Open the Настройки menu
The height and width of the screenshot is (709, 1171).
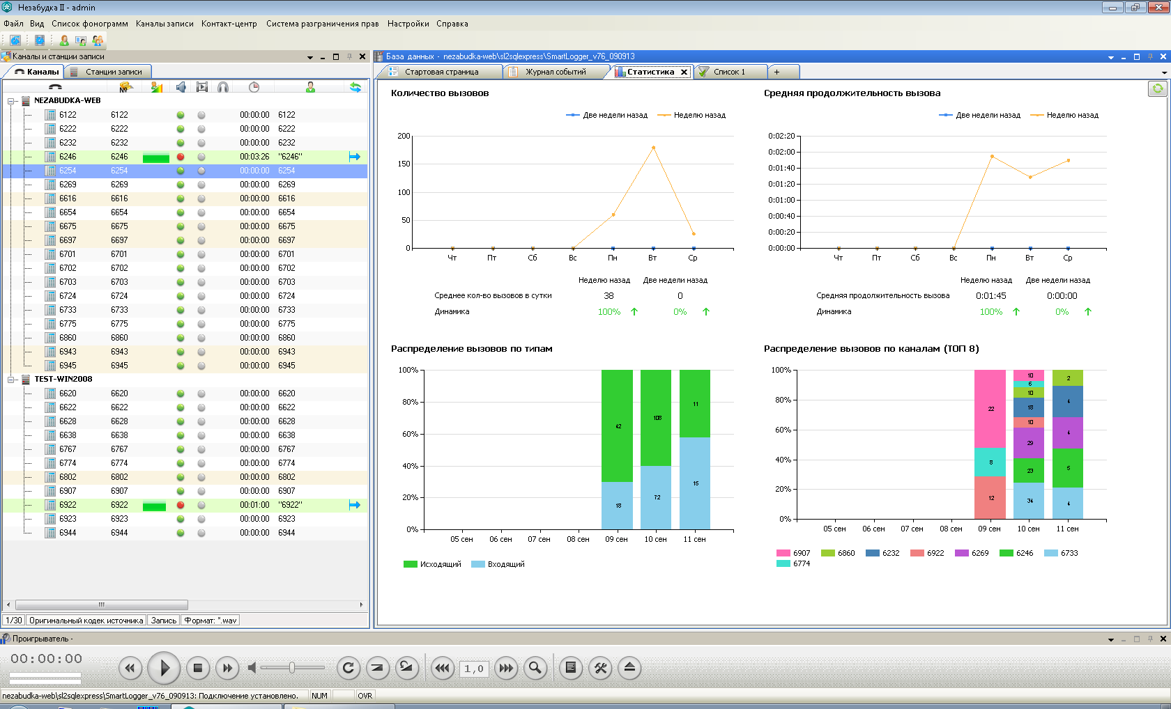click(408, 24)
